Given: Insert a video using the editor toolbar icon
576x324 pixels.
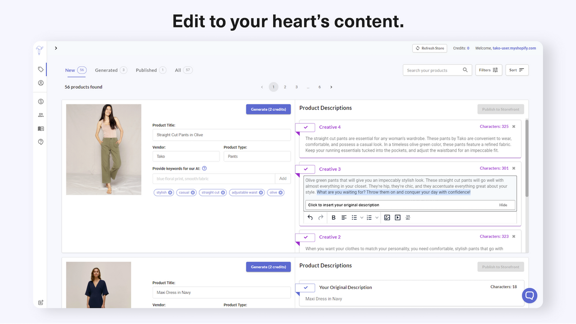Looking at the screenshot, I should pos(397,217).
